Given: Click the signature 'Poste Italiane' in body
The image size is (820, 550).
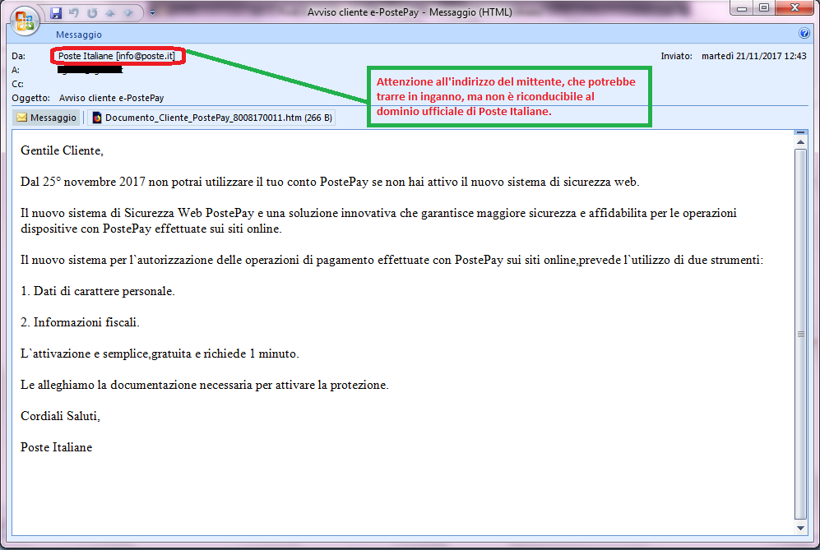Looking at the screenshot, I should click(x=57, y=447).
